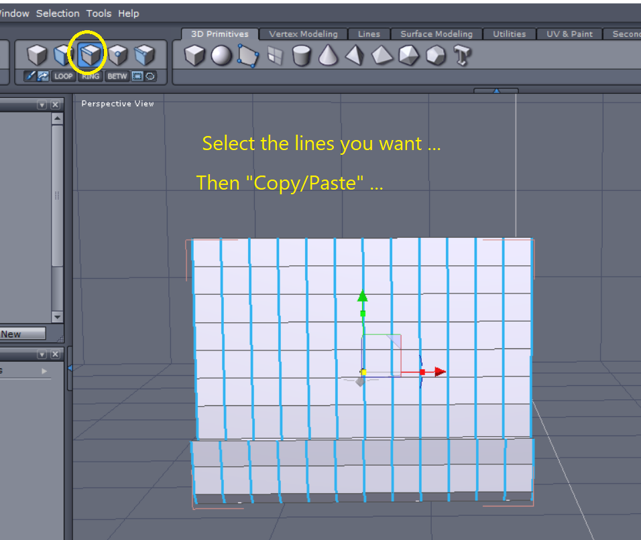Viewport: 641px width, 540px height.
Task: Create 3D Text primitive
Action: pyautogui.click(x=463, y=55)
